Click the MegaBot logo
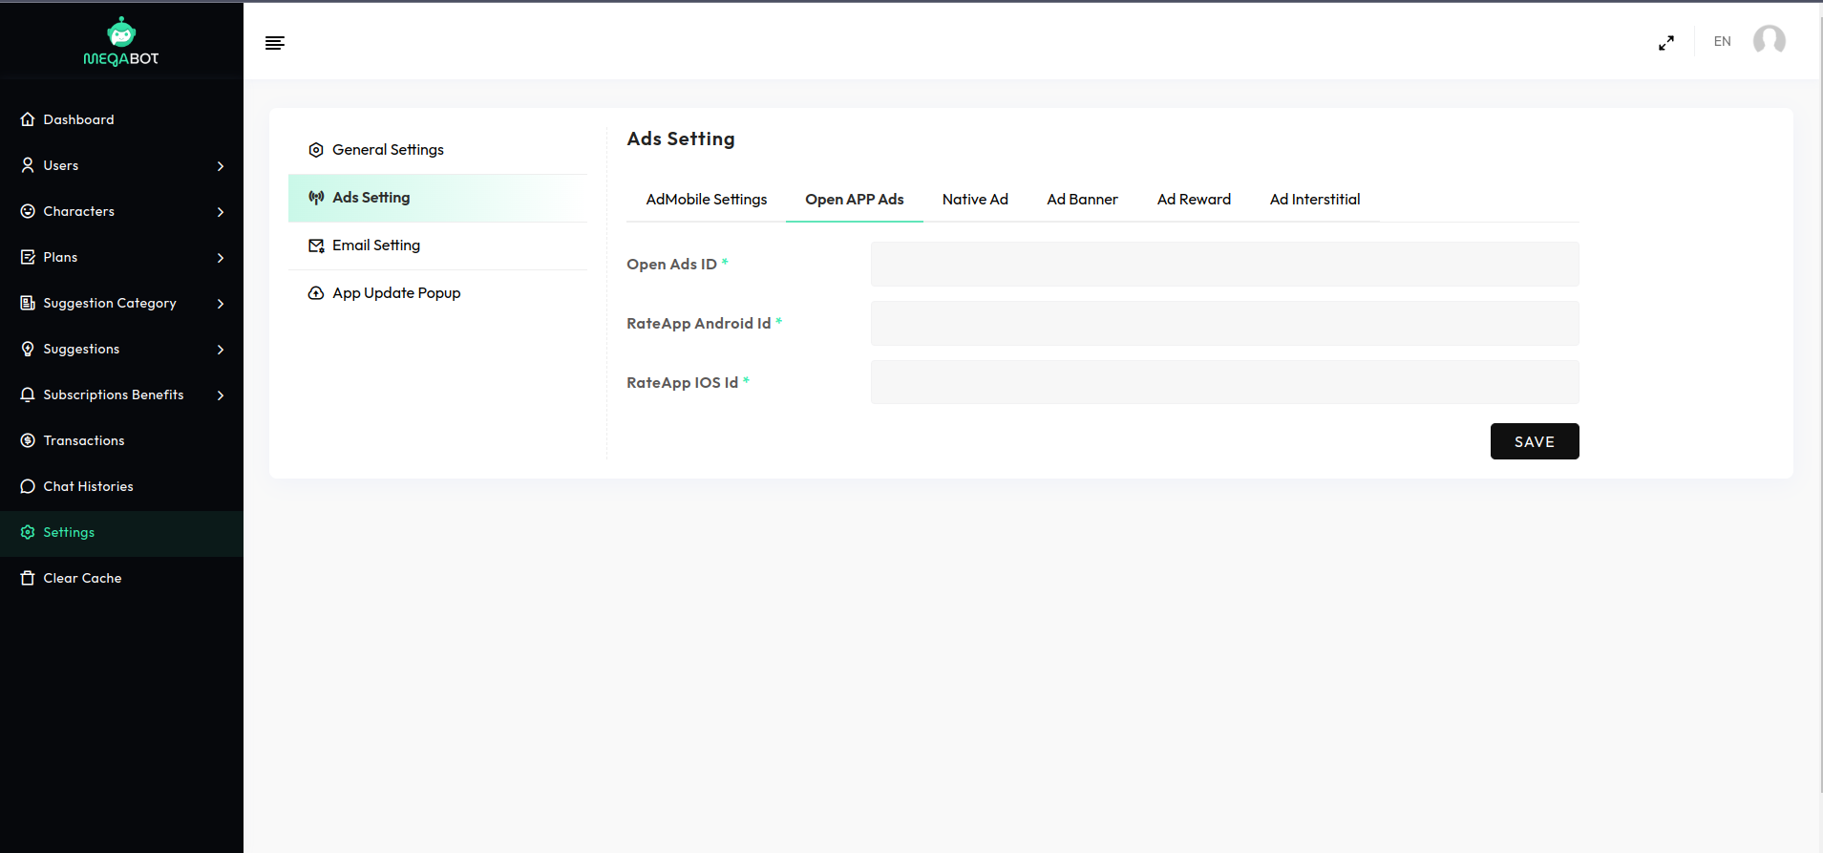The height and width of the screenshot is (853, 1823). (x=121, y=41)
